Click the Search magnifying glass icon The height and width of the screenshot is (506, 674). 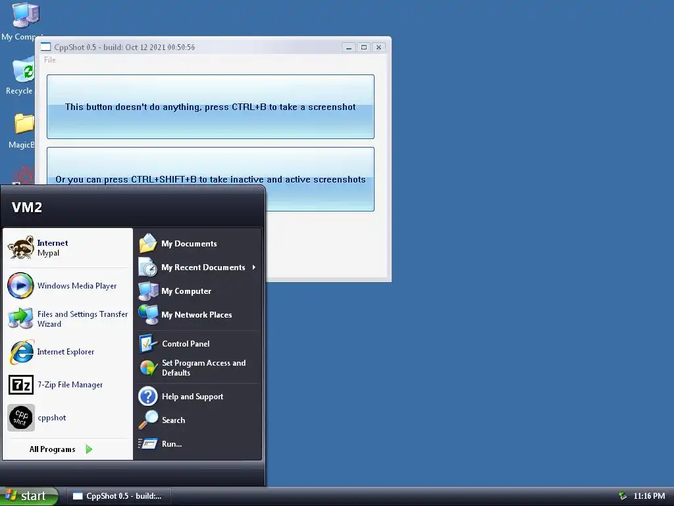click(148, 420)
